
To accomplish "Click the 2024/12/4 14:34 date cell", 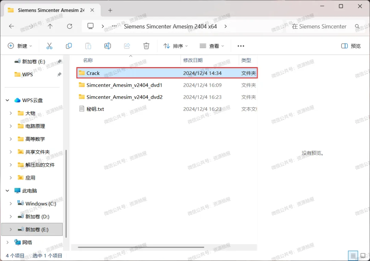I will (202, 73).
